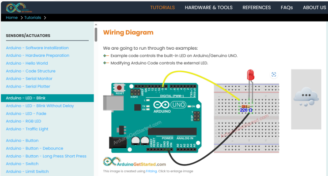Open Arduino - Button tutorial
The image size is (328, 176).
[22, 140]
